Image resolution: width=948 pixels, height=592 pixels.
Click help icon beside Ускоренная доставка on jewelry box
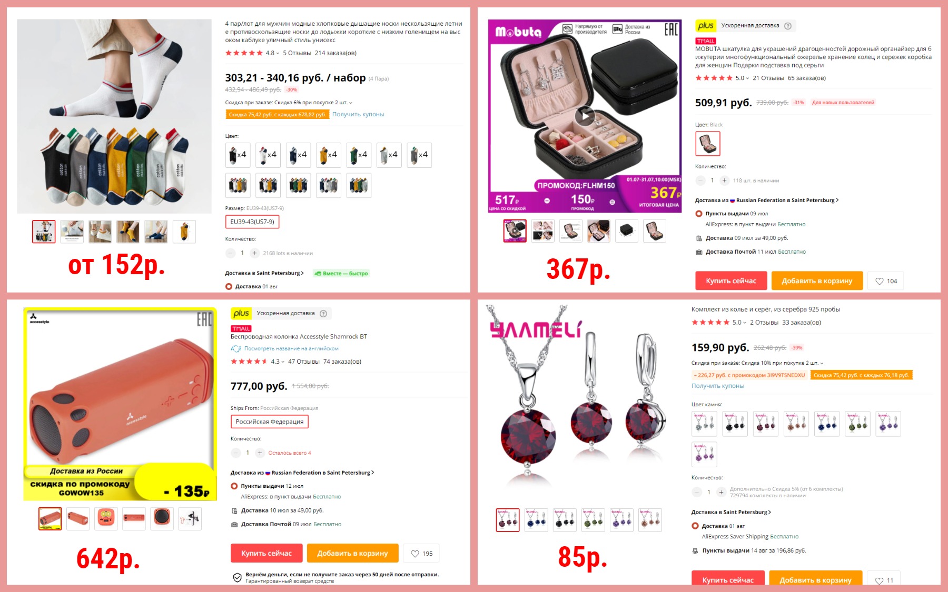pyautogui.click(x=788, y=26)
